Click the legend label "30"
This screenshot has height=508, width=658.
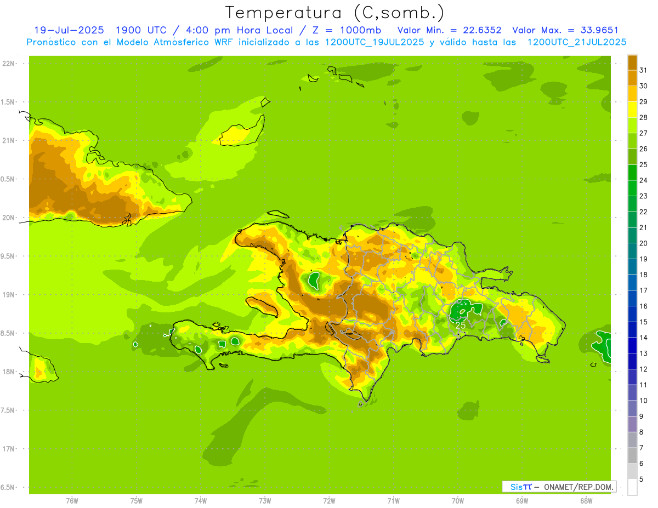click(x=644, y=86)
